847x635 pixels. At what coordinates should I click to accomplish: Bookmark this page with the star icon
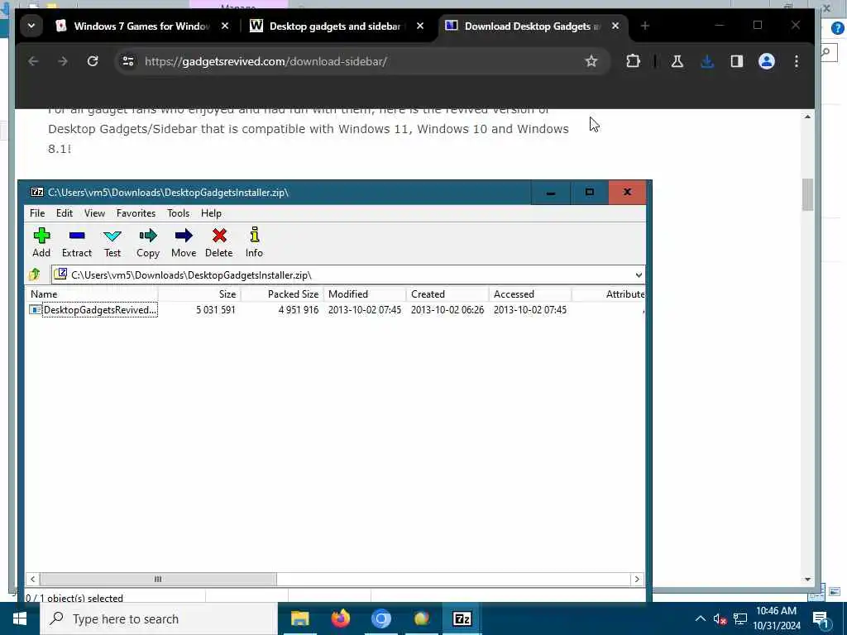591,61
